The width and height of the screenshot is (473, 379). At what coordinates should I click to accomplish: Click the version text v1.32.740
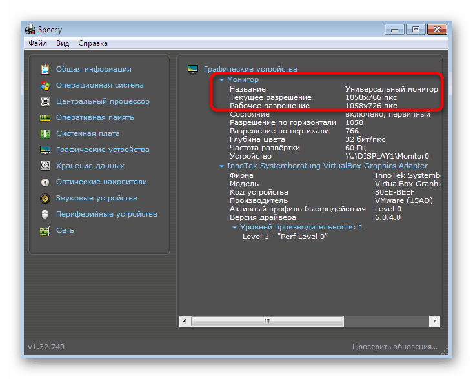point(46,347)
